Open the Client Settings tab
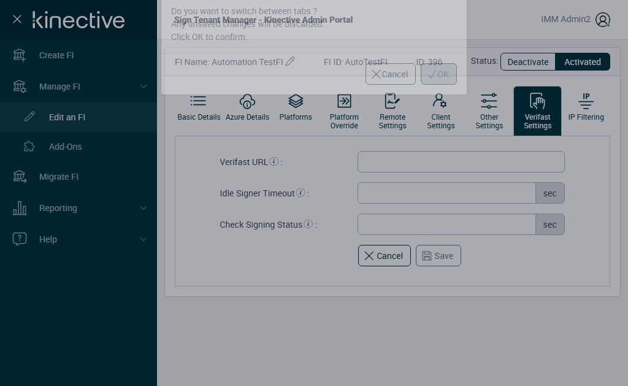The height and width of the screenshot is (386, 628). coord(440,112)
